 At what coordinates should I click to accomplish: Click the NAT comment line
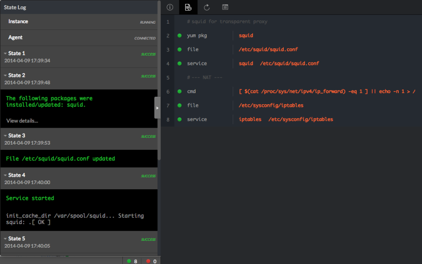(x=205, y=77)
